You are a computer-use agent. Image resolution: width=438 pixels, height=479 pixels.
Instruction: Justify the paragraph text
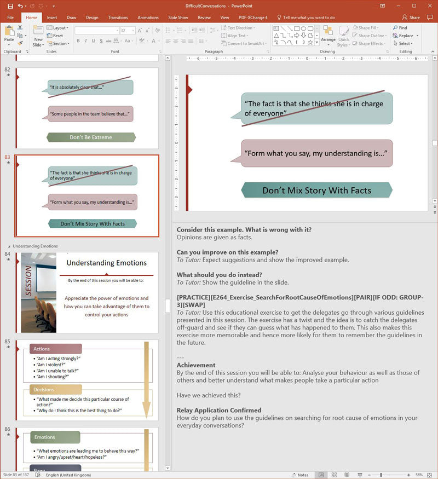click(x=191, y=41)
